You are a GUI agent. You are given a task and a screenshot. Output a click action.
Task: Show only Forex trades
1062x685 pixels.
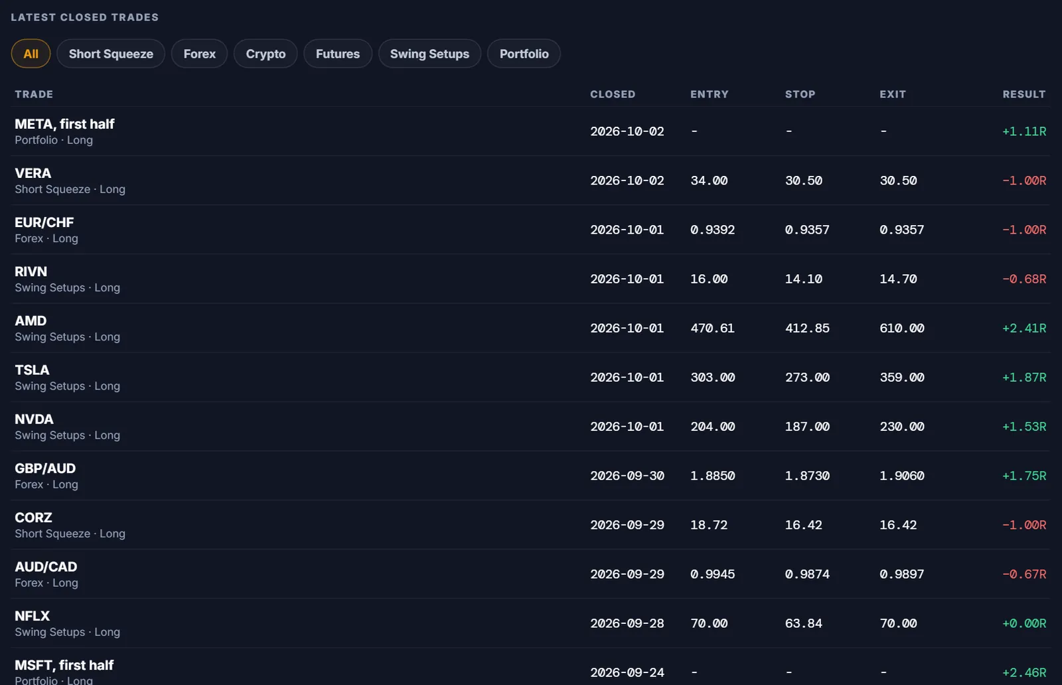pos(199,54)
